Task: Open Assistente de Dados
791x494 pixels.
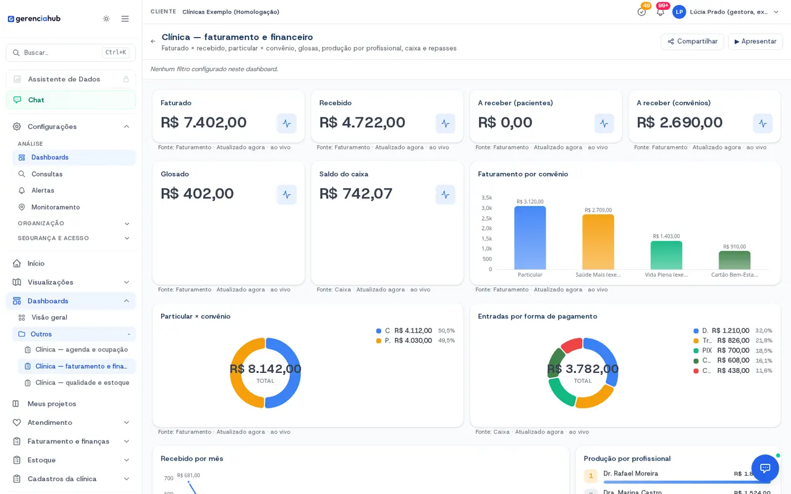Action: tap(71, 79)
